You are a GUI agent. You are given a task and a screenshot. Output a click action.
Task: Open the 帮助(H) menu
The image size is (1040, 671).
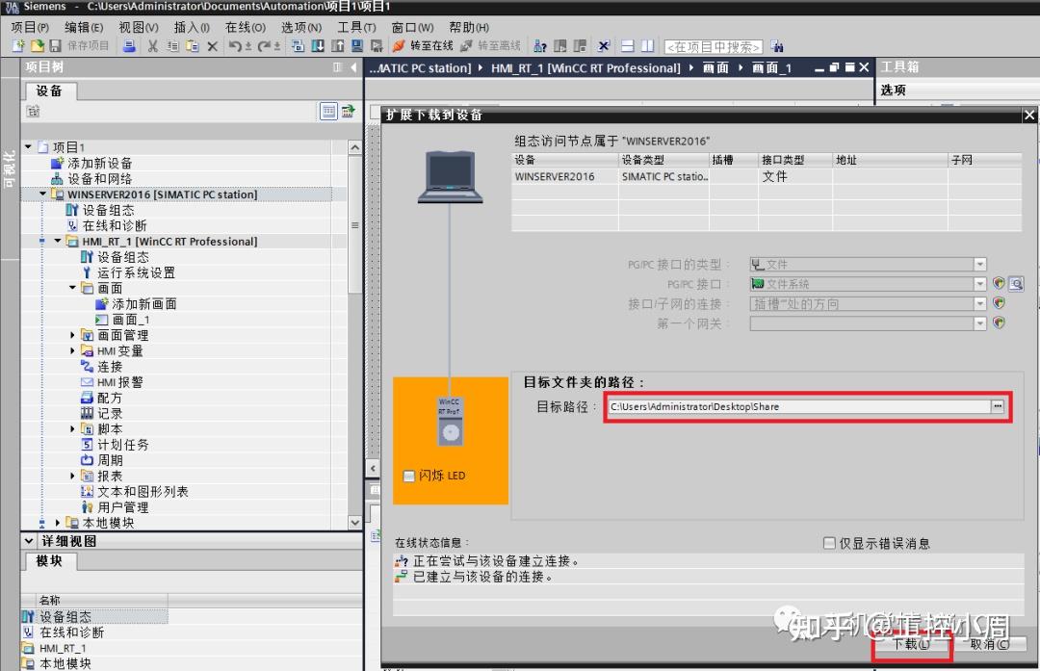click(x=469, y=27)
